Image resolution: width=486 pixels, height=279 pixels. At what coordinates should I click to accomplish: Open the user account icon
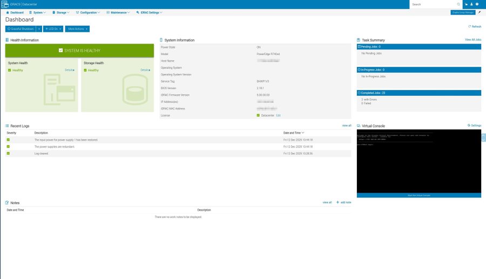click(x=471, y=4)
